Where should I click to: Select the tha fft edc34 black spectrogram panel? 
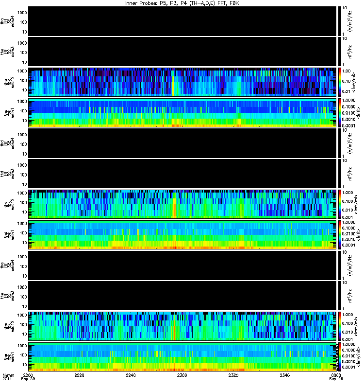coord(182,21)
